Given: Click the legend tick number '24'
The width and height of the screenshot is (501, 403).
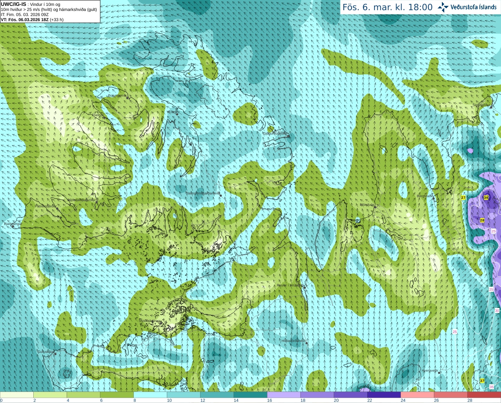Looking at the screenshot, I should coord(403,400).
